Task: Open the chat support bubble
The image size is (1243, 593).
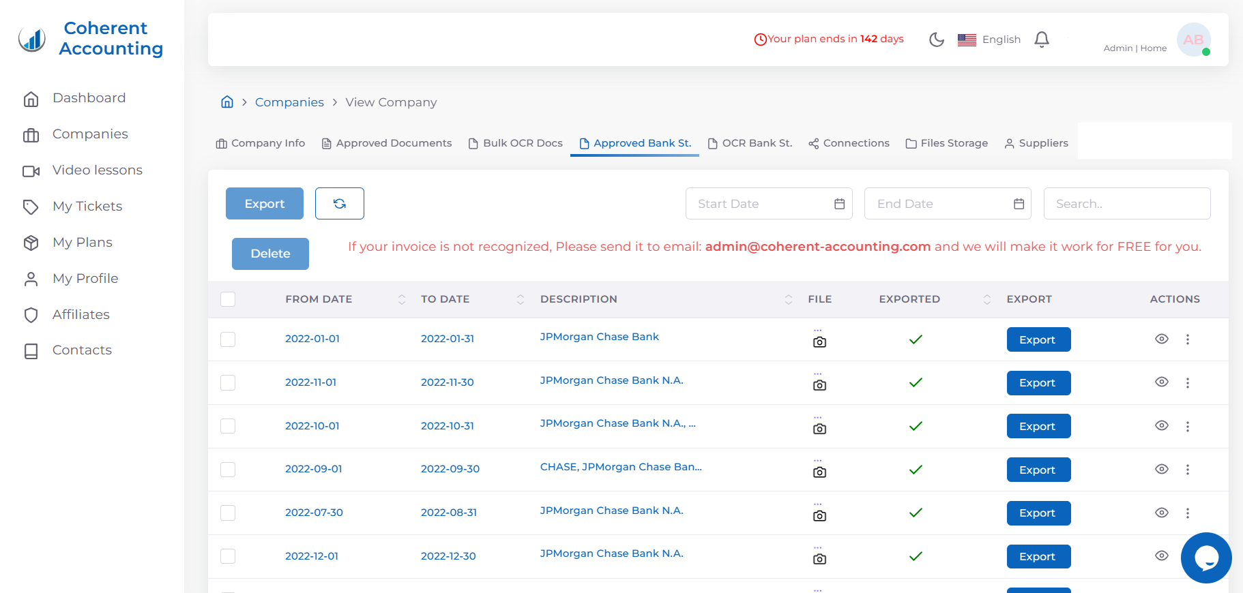Action: click(x=1205, y=558)
